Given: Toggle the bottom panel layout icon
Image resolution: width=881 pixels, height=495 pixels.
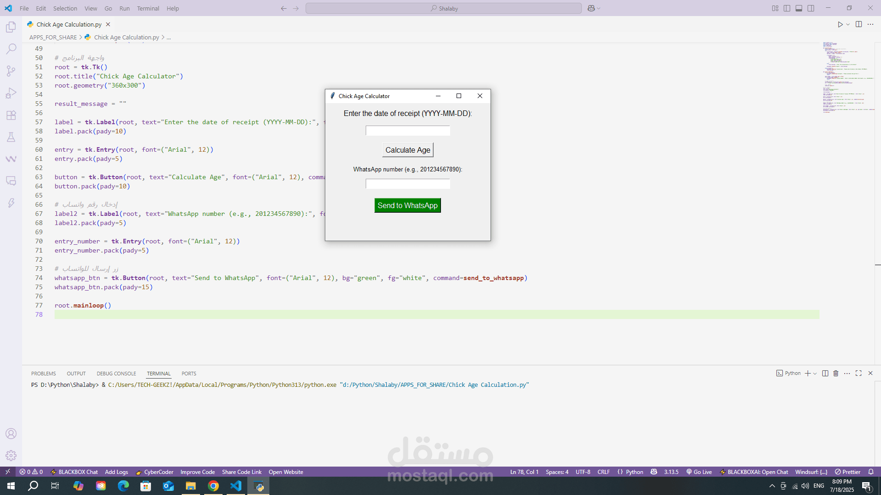Looking at the screenshot, I should click(x=799, y=8).
